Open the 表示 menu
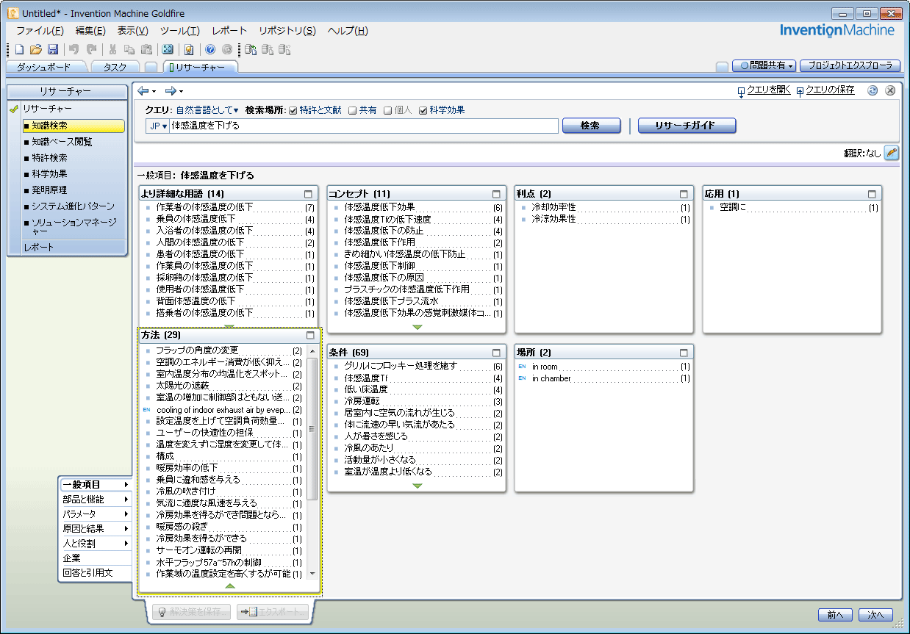The height and width of the screenshot is (634, 910). (x=132, y=31)
